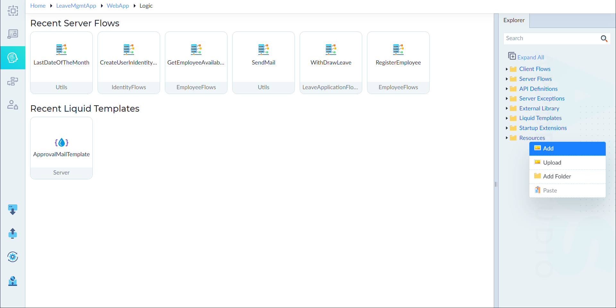Open the GetEmployeeAvailab... flow card
616x308 pixels.
click(196, 63)
